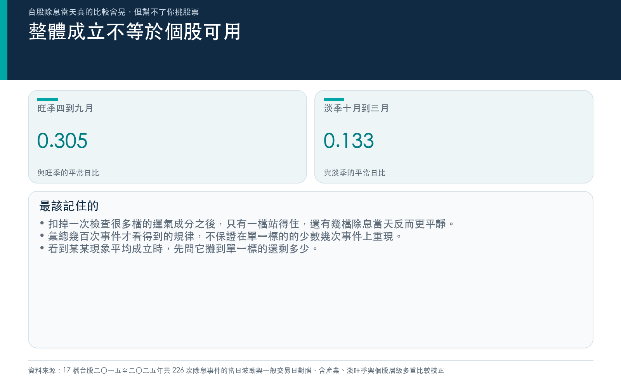Screen dimensions: 621x388
Task: Click the label 淡季十月到三月
Action: point(356,108)
